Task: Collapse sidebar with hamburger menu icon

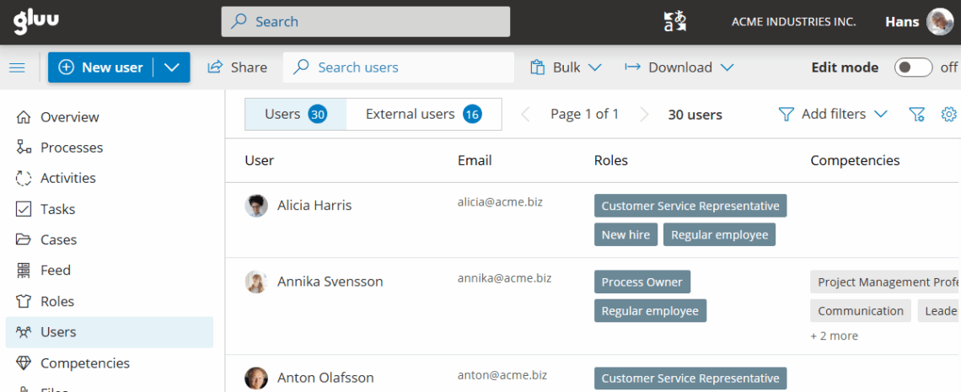Action: click(x=17, y=67)
